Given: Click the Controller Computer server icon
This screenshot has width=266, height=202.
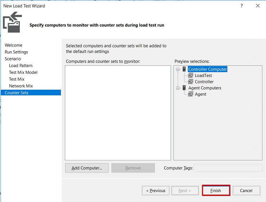Looking at the screenshot, I should (184, 69).
